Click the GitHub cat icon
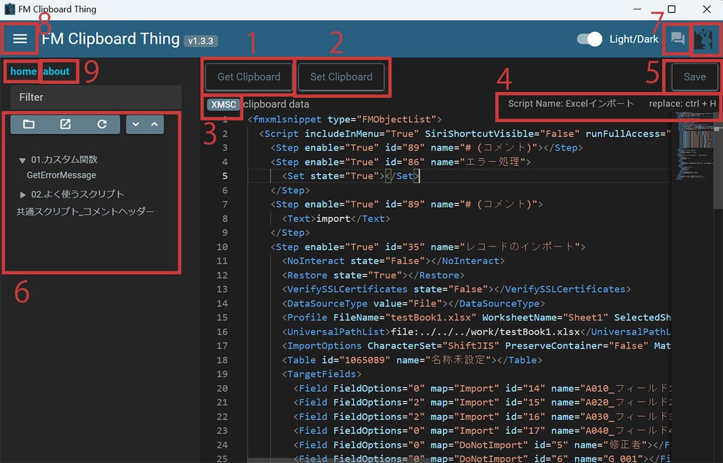 tap(704, 39)
